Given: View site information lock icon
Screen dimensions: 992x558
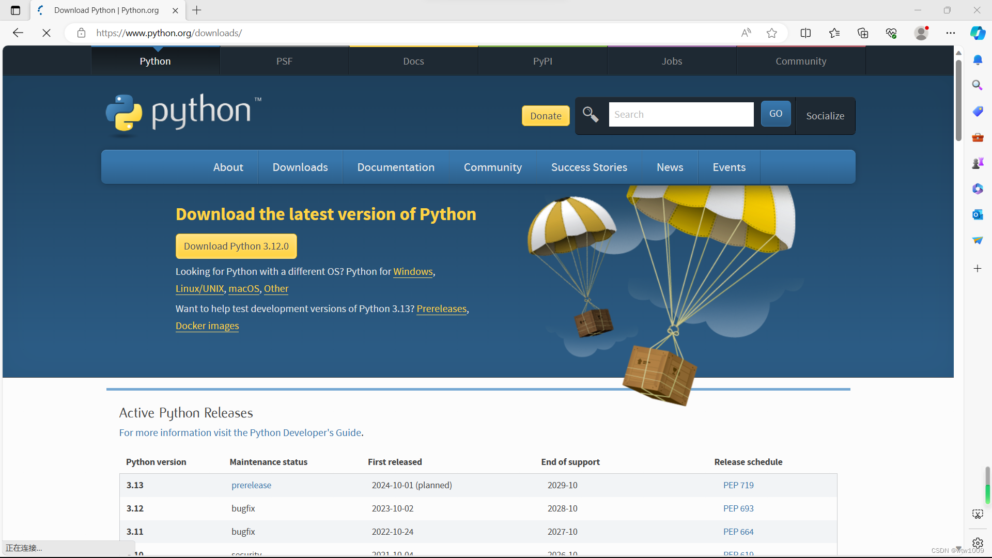Looking at the screenshot, I should click(x=81, y=33).
